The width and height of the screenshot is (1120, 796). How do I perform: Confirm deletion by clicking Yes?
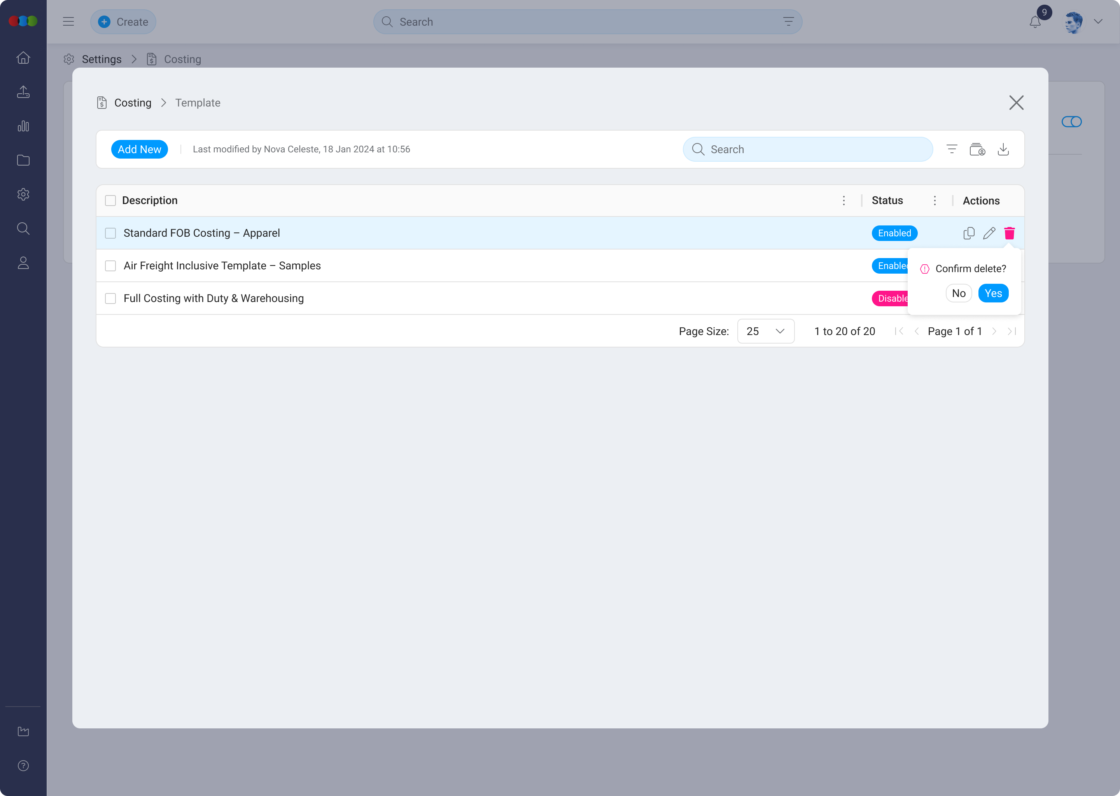click(x=994, y=293)
